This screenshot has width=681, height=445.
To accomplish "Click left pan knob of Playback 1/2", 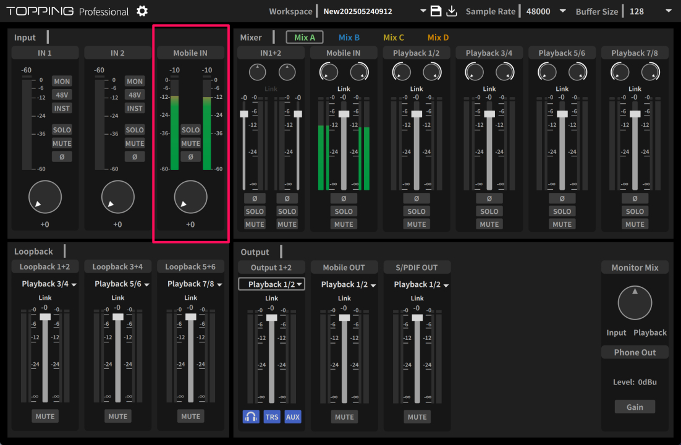I will tap(401, 72).
